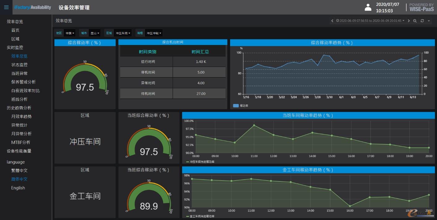Click the 16:00 low point in 金工车间 chart

coord(350,206)
